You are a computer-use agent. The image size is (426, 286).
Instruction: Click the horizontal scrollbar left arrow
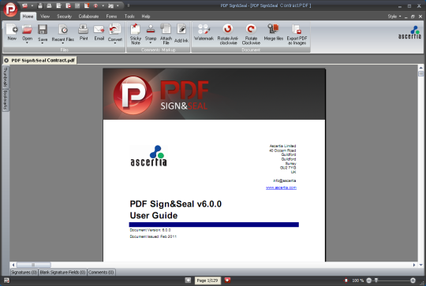[x=13, y=265]
